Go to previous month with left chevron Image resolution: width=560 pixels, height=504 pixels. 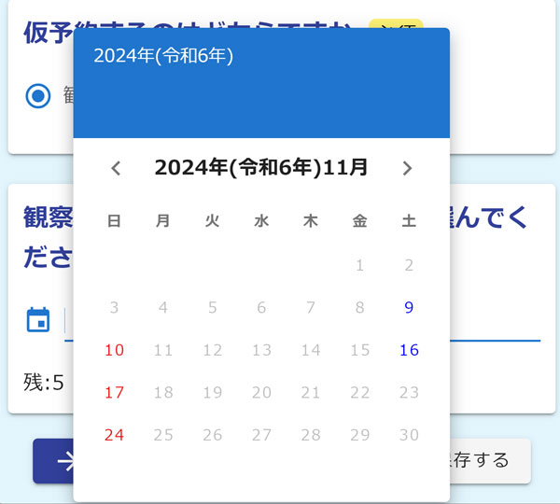[x=116, y=168]
